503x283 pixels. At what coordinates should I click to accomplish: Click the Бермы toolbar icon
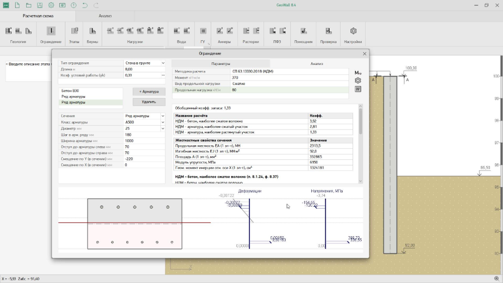93,31
